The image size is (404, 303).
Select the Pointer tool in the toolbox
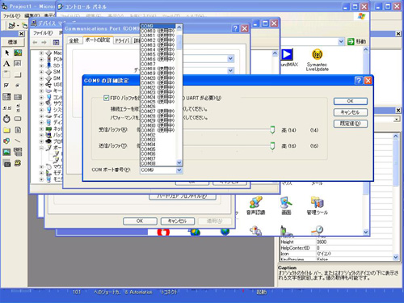point(7,53)
